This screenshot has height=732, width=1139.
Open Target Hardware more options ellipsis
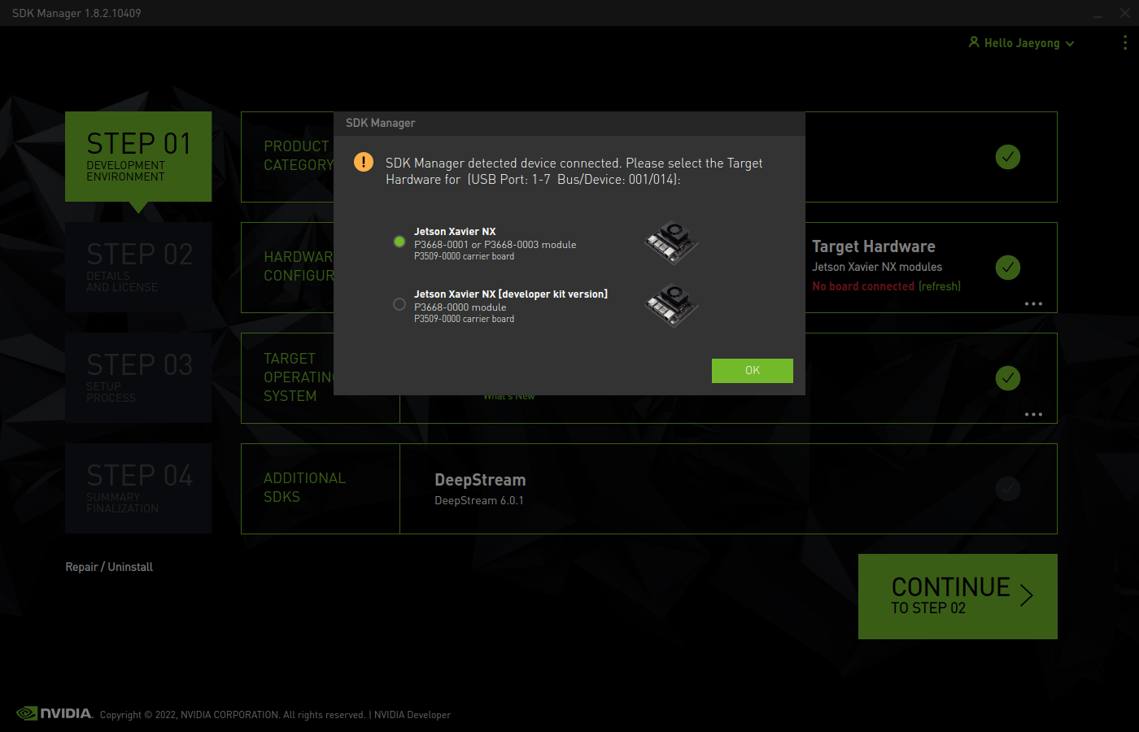point(1033,303)
